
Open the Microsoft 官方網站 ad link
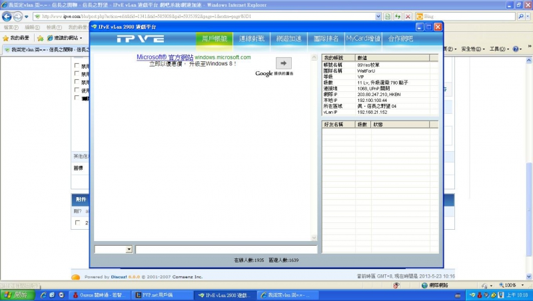coord(165,57)
